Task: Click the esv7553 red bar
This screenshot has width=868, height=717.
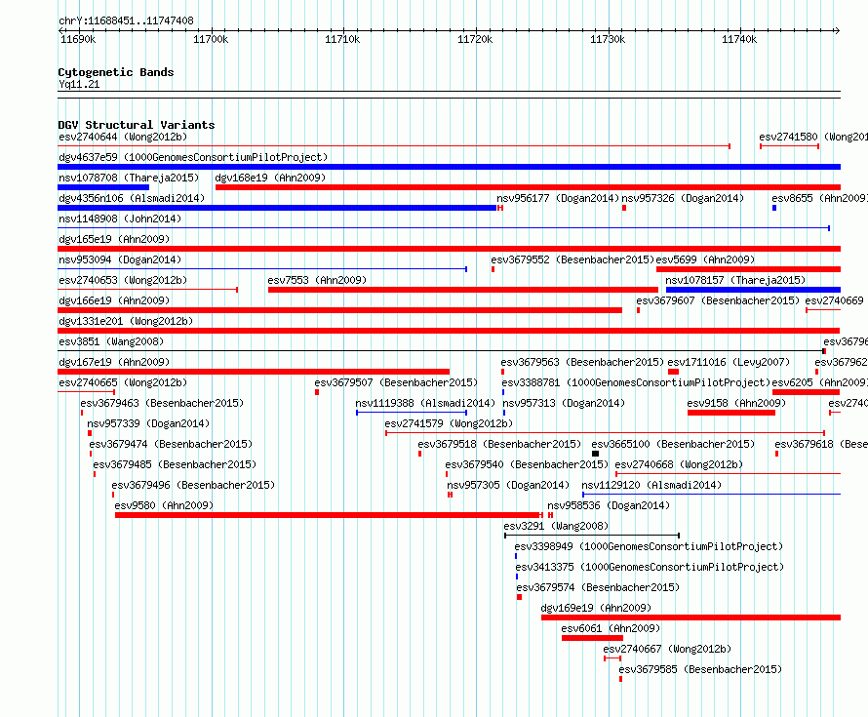Action: pyautogui.click(x=463, y=290)
